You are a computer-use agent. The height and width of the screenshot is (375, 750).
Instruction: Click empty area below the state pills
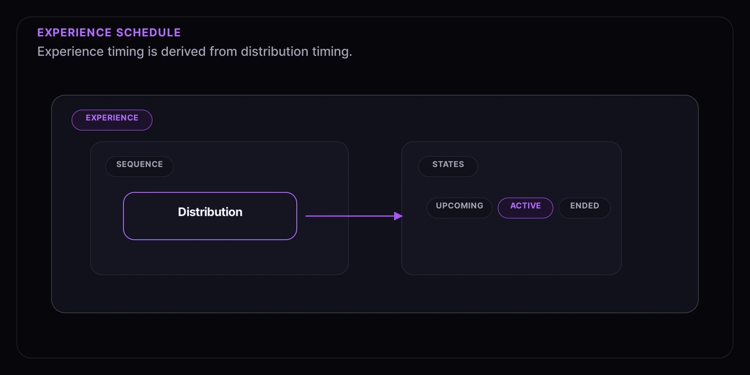pos(512,247)
